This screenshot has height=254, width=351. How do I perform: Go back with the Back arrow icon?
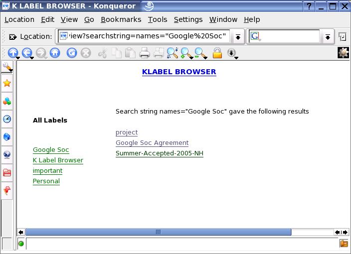27,53
